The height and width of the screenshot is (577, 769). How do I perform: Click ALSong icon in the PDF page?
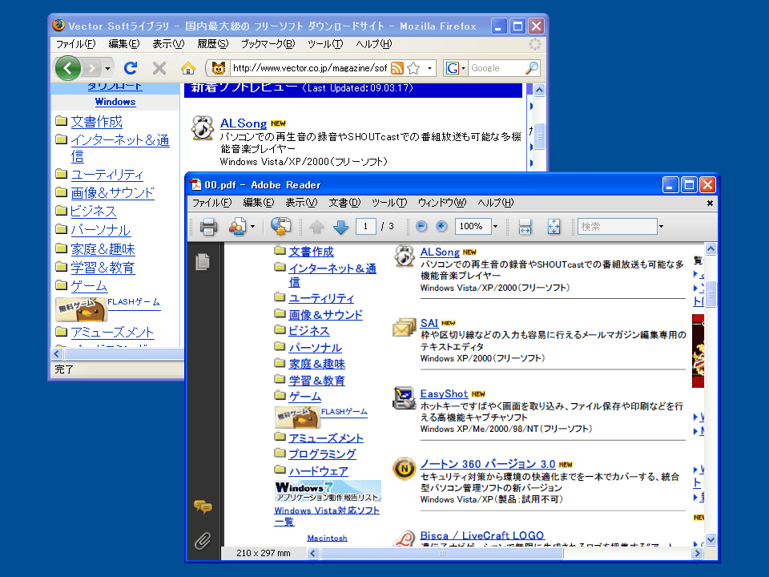405,256
